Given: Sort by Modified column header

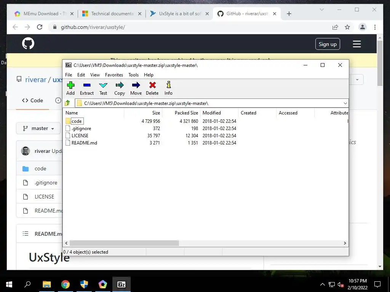Looking at the screenshot, I should point(219,113).
